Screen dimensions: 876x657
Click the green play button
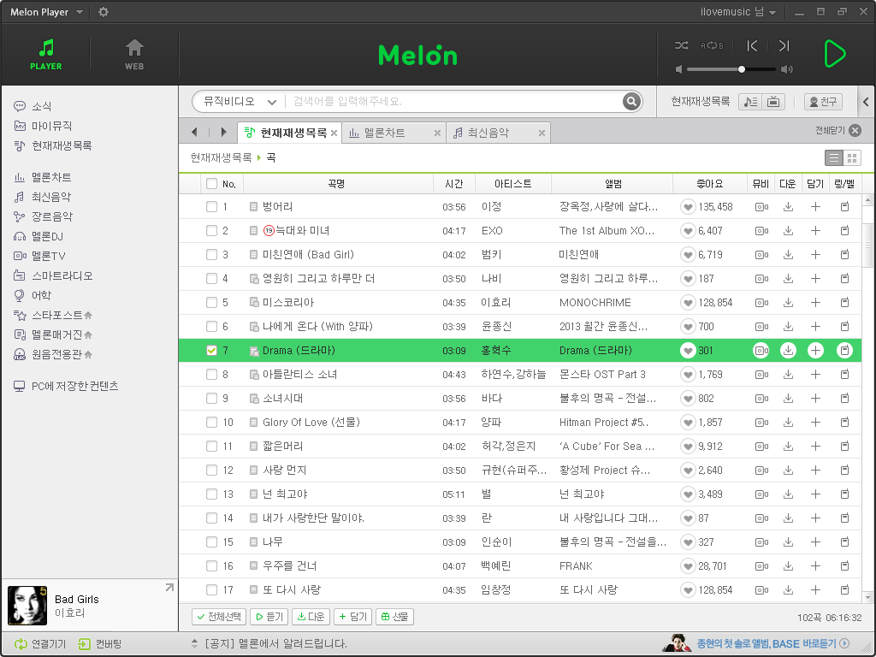coord(833,53)
